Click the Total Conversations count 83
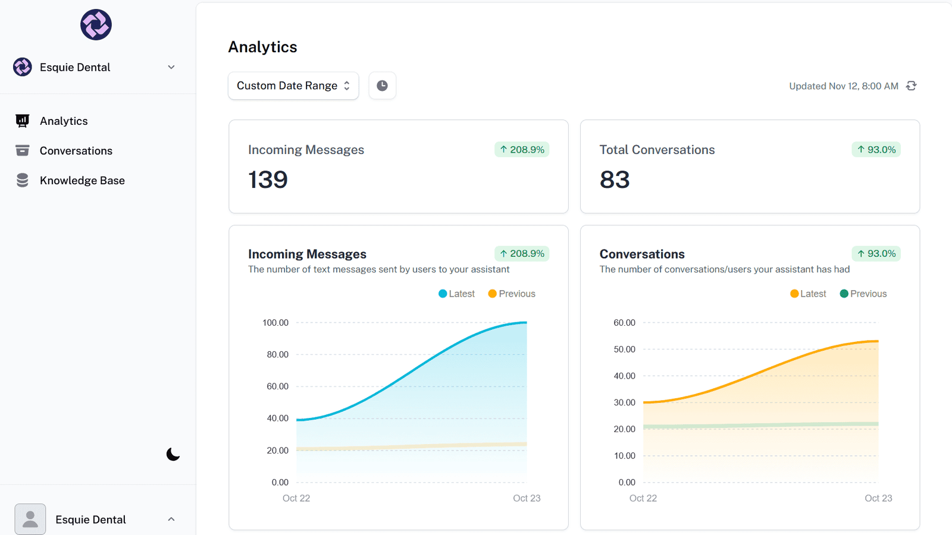Viewport: 952px width, 535px height. [x=615, y=180]
